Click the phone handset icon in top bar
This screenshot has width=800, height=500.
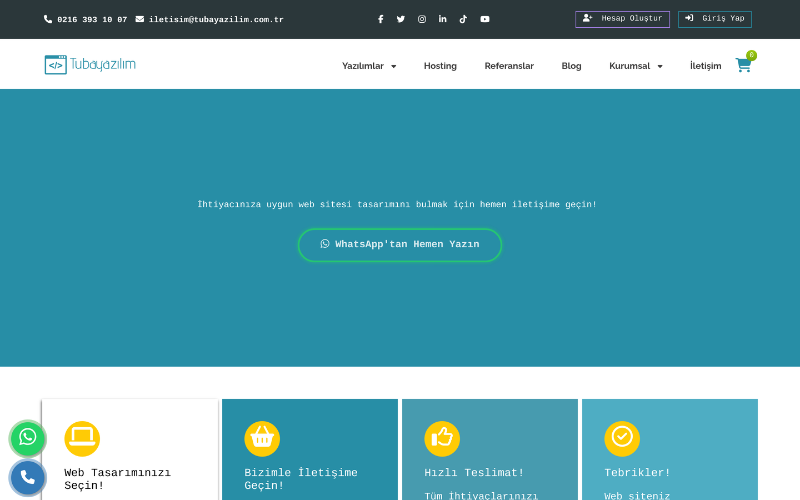click(48, 19)
